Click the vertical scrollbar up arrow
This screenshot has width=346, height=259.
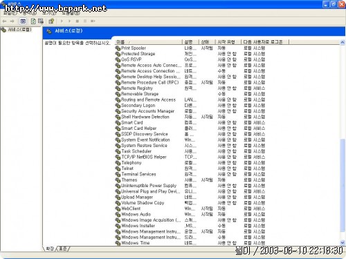click(343, 42)
